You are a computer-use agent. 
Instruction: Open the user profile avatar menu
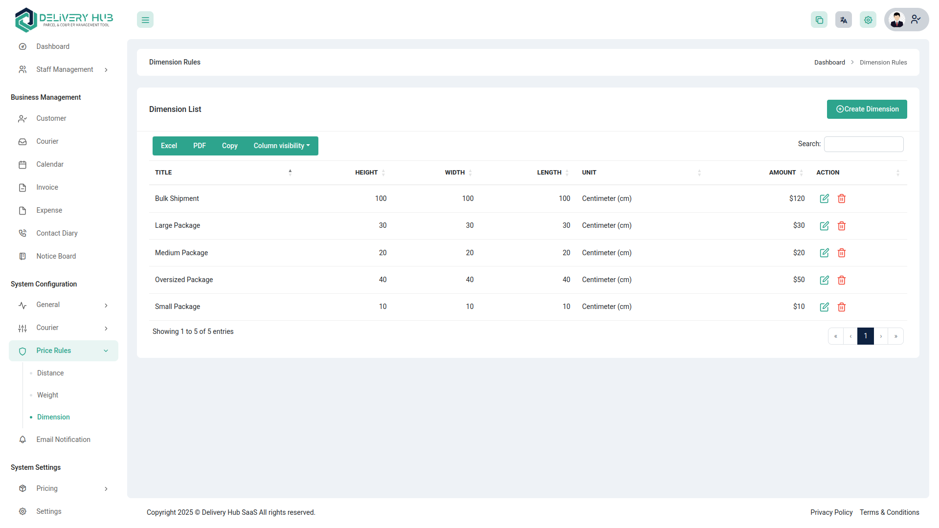coord(896,20)
